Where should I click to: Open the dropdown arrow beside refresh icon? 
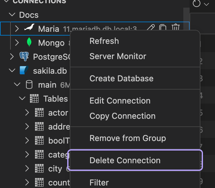206,4
